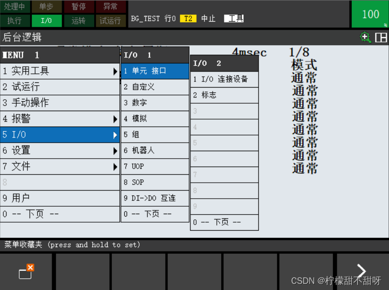Click the 4msec scan time value

249,52
